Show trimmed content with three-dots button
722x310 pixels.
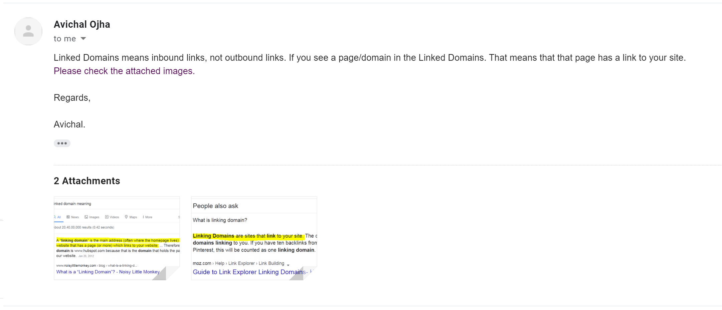(x=62, y=143)
